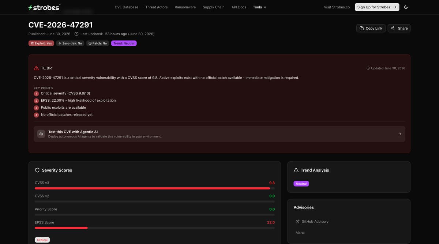The image size is (439, 244).
Task: Click the Msrc: advisory label
Action: click(300, 233)
